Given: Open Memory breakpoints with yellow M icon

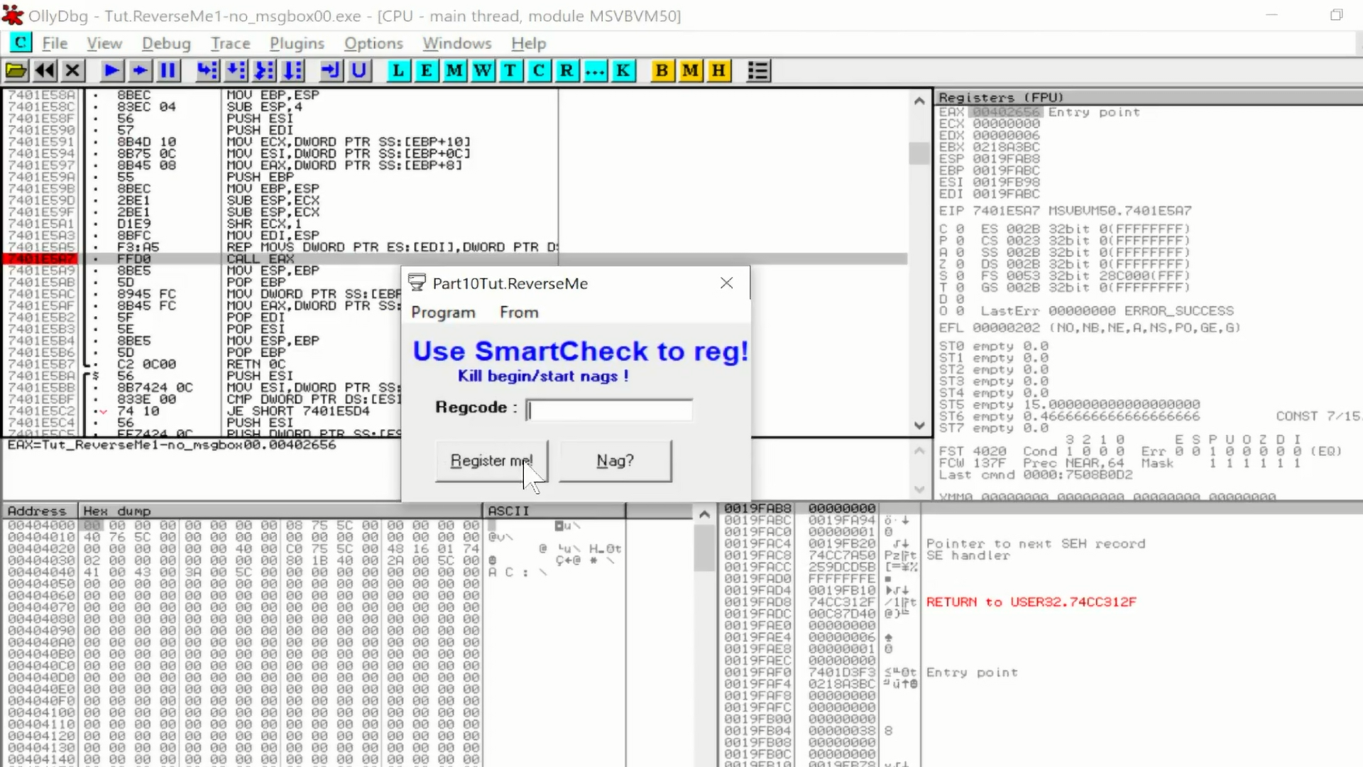Looking at the screenshot, I should pos(690,70).
